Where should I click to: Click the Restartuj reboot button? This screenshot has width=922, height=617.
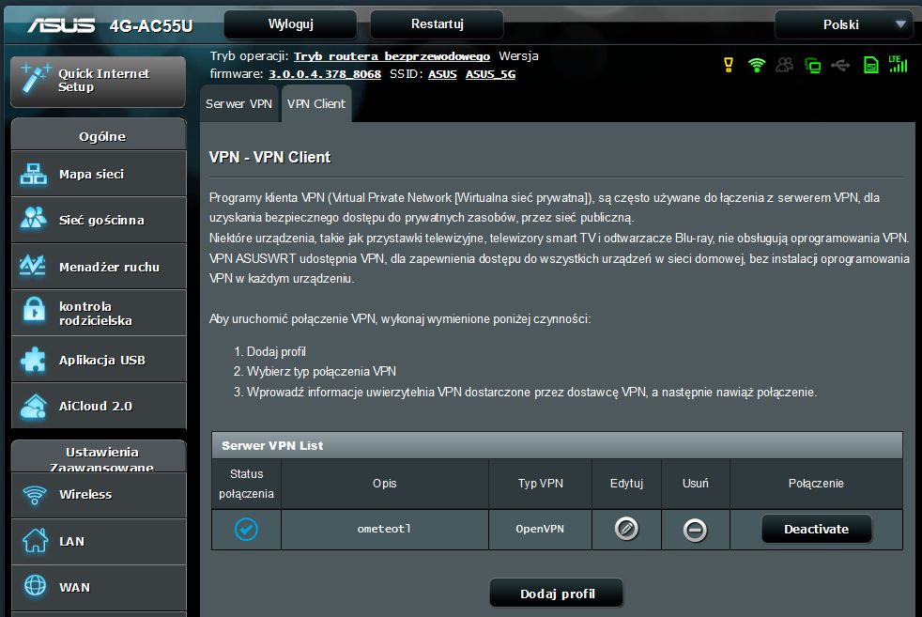pyautogui.click(x=437, y=24)
